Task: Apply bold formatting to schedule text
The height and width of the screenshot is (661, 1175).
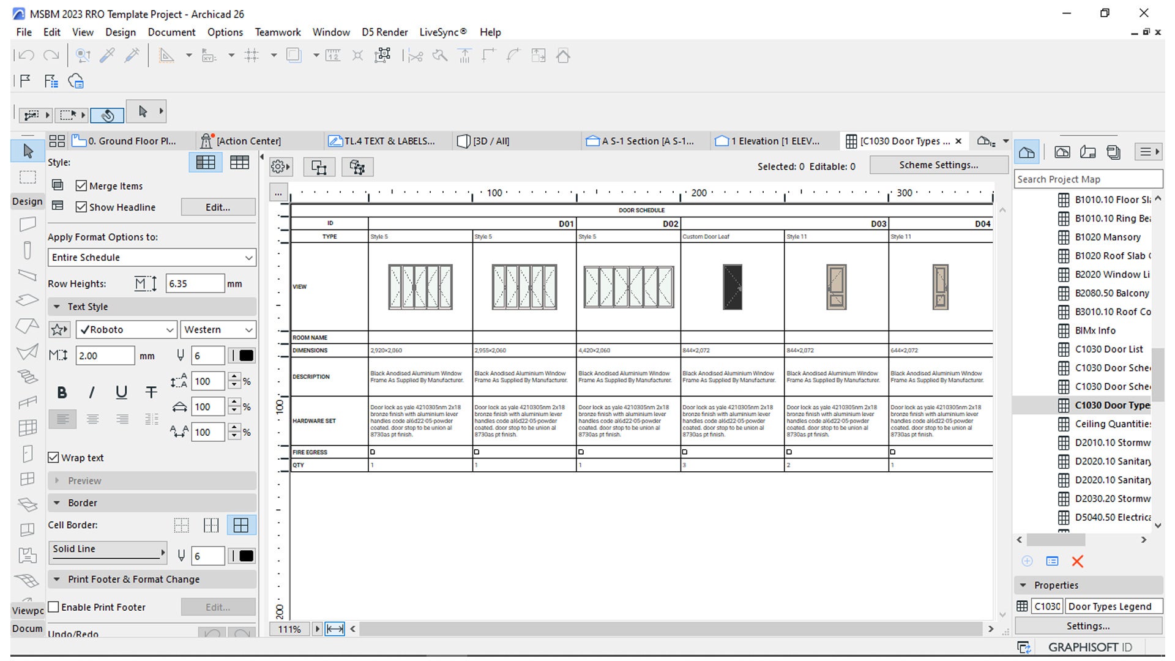Action: click(62, 392)
